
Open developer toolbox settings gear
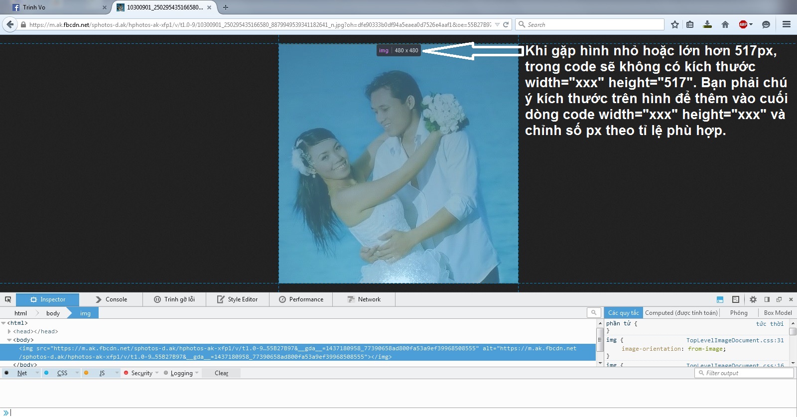click(753, 299)
